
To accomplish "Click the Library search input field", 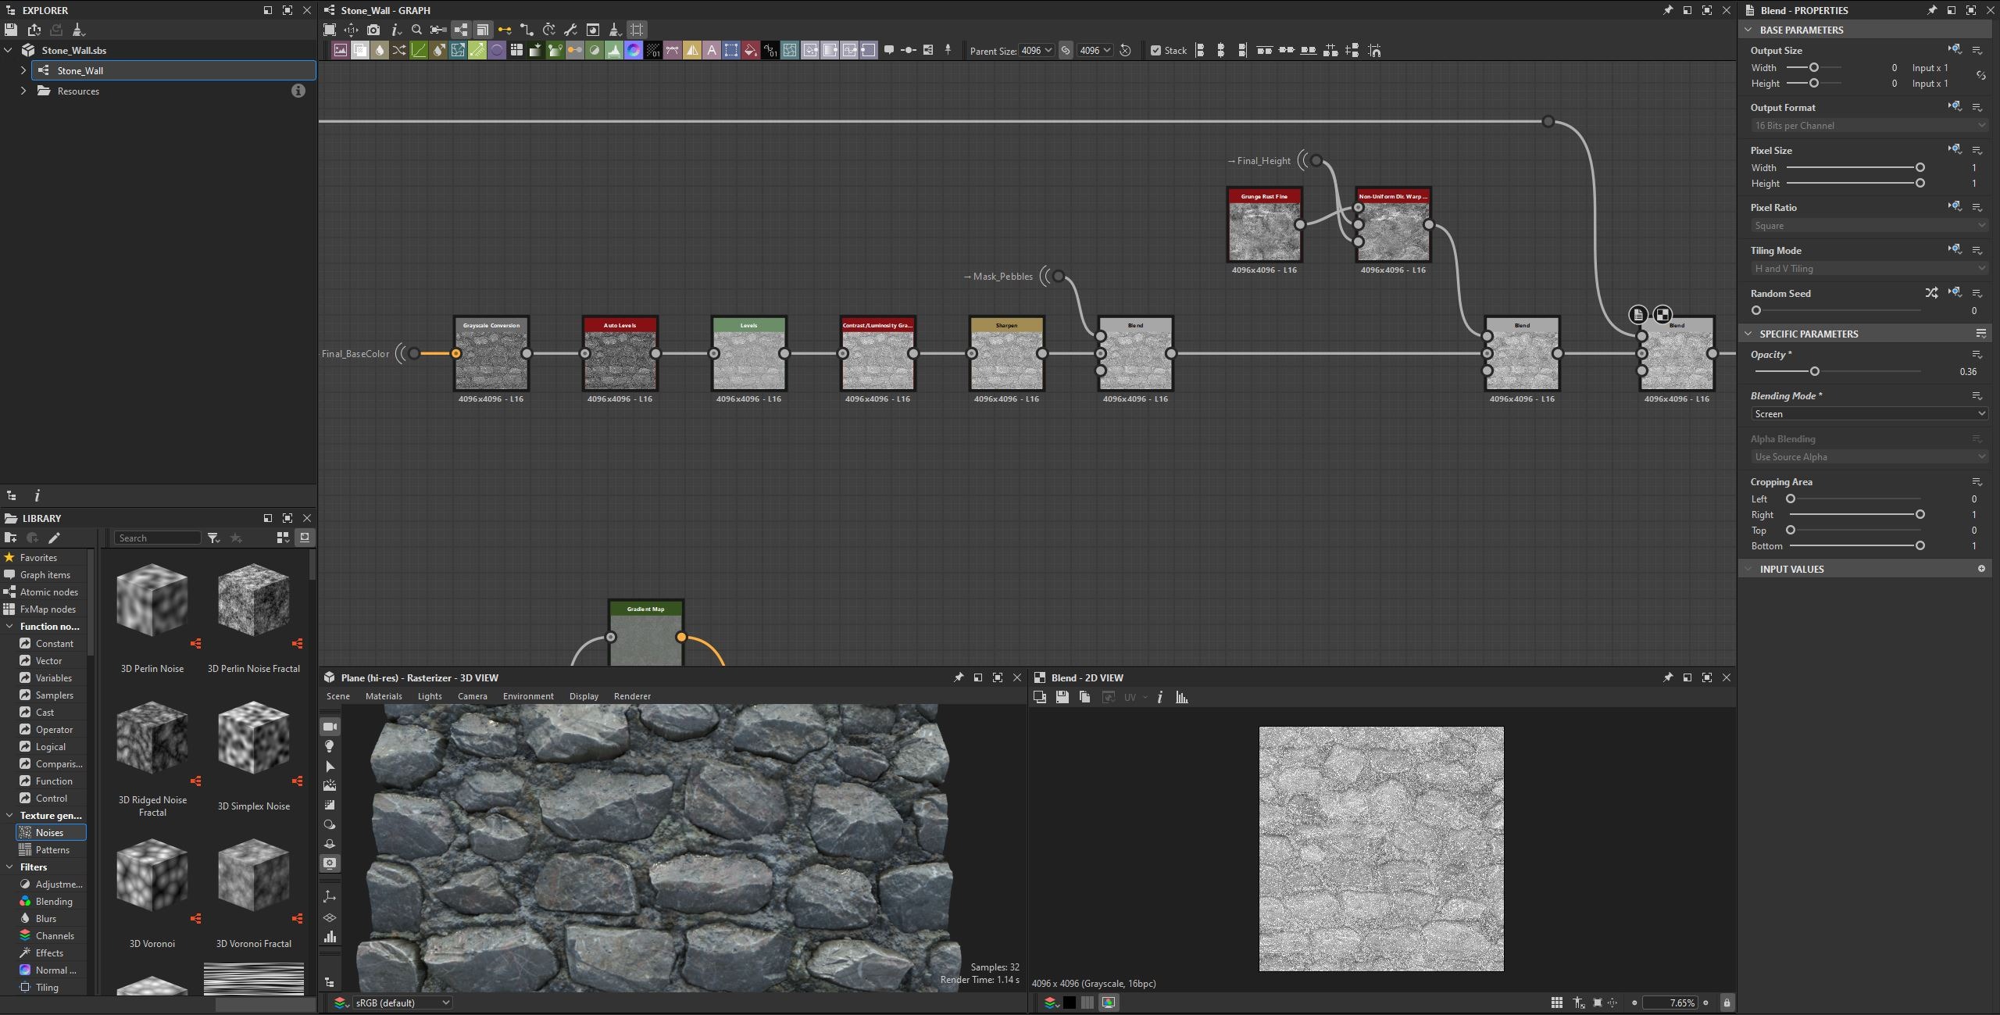I will (x=157, y=538).
